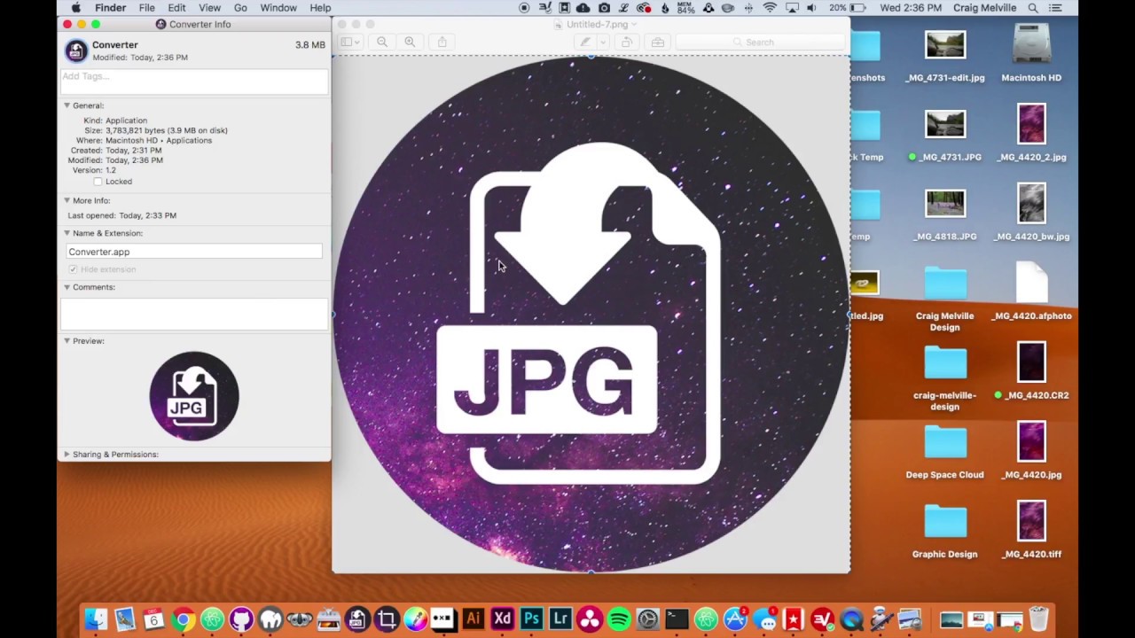Click the Comments text area
The width and height of the screenshot is (1135, 638).
[194, 315]
